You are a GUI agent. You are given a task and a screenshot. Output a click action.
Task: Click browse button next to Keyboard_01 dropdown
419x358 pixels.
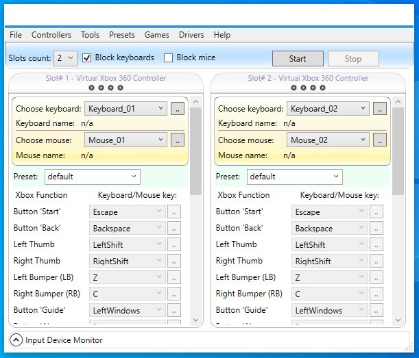pyautogui.click(x=178, y=109)
